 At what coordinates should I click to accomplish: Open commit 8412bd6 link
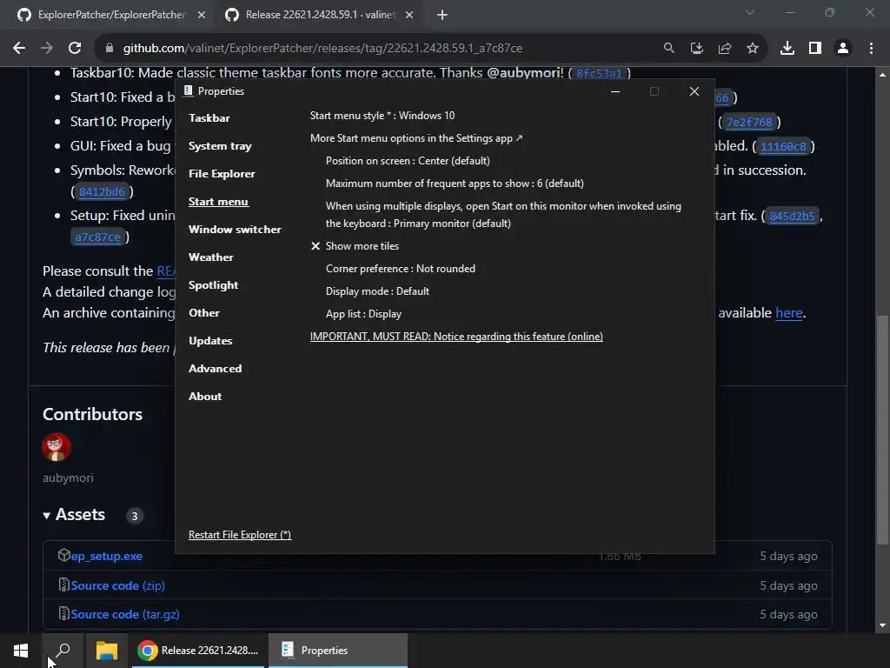(x=103, y=192)
